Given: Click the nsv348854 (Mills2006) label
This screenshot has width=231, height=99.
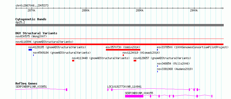Looking at the screenshot, I should (x=173, y=64).
